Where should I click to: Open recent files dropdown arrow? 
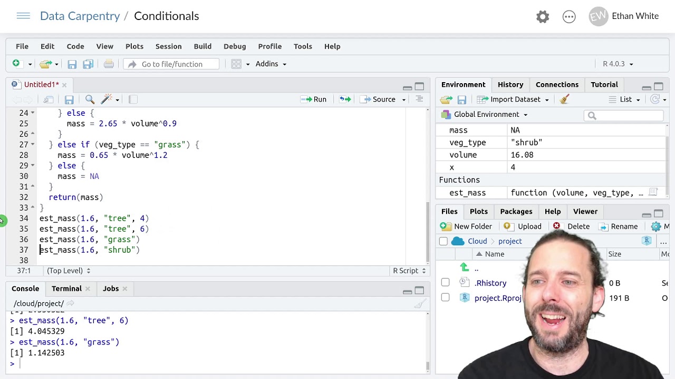tap(56, 64)
